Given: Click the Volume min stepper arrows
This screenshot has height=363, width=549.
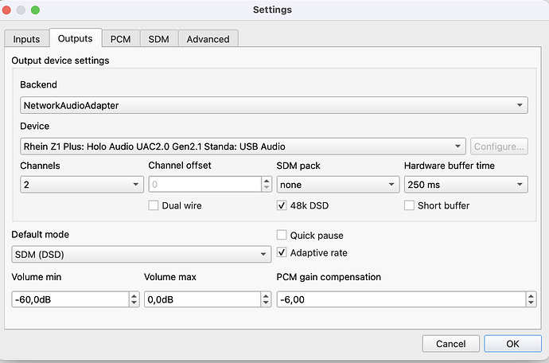Looking at the screenshot, I should (x=134, y=299).
